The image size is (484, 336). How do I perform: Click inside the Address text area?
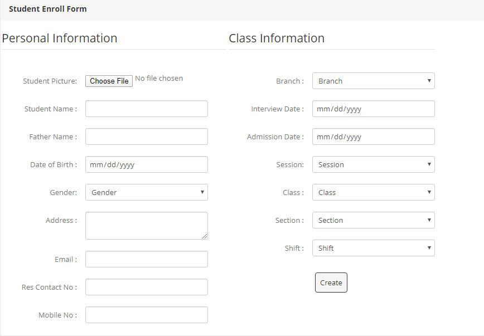(x=146, y=226)
